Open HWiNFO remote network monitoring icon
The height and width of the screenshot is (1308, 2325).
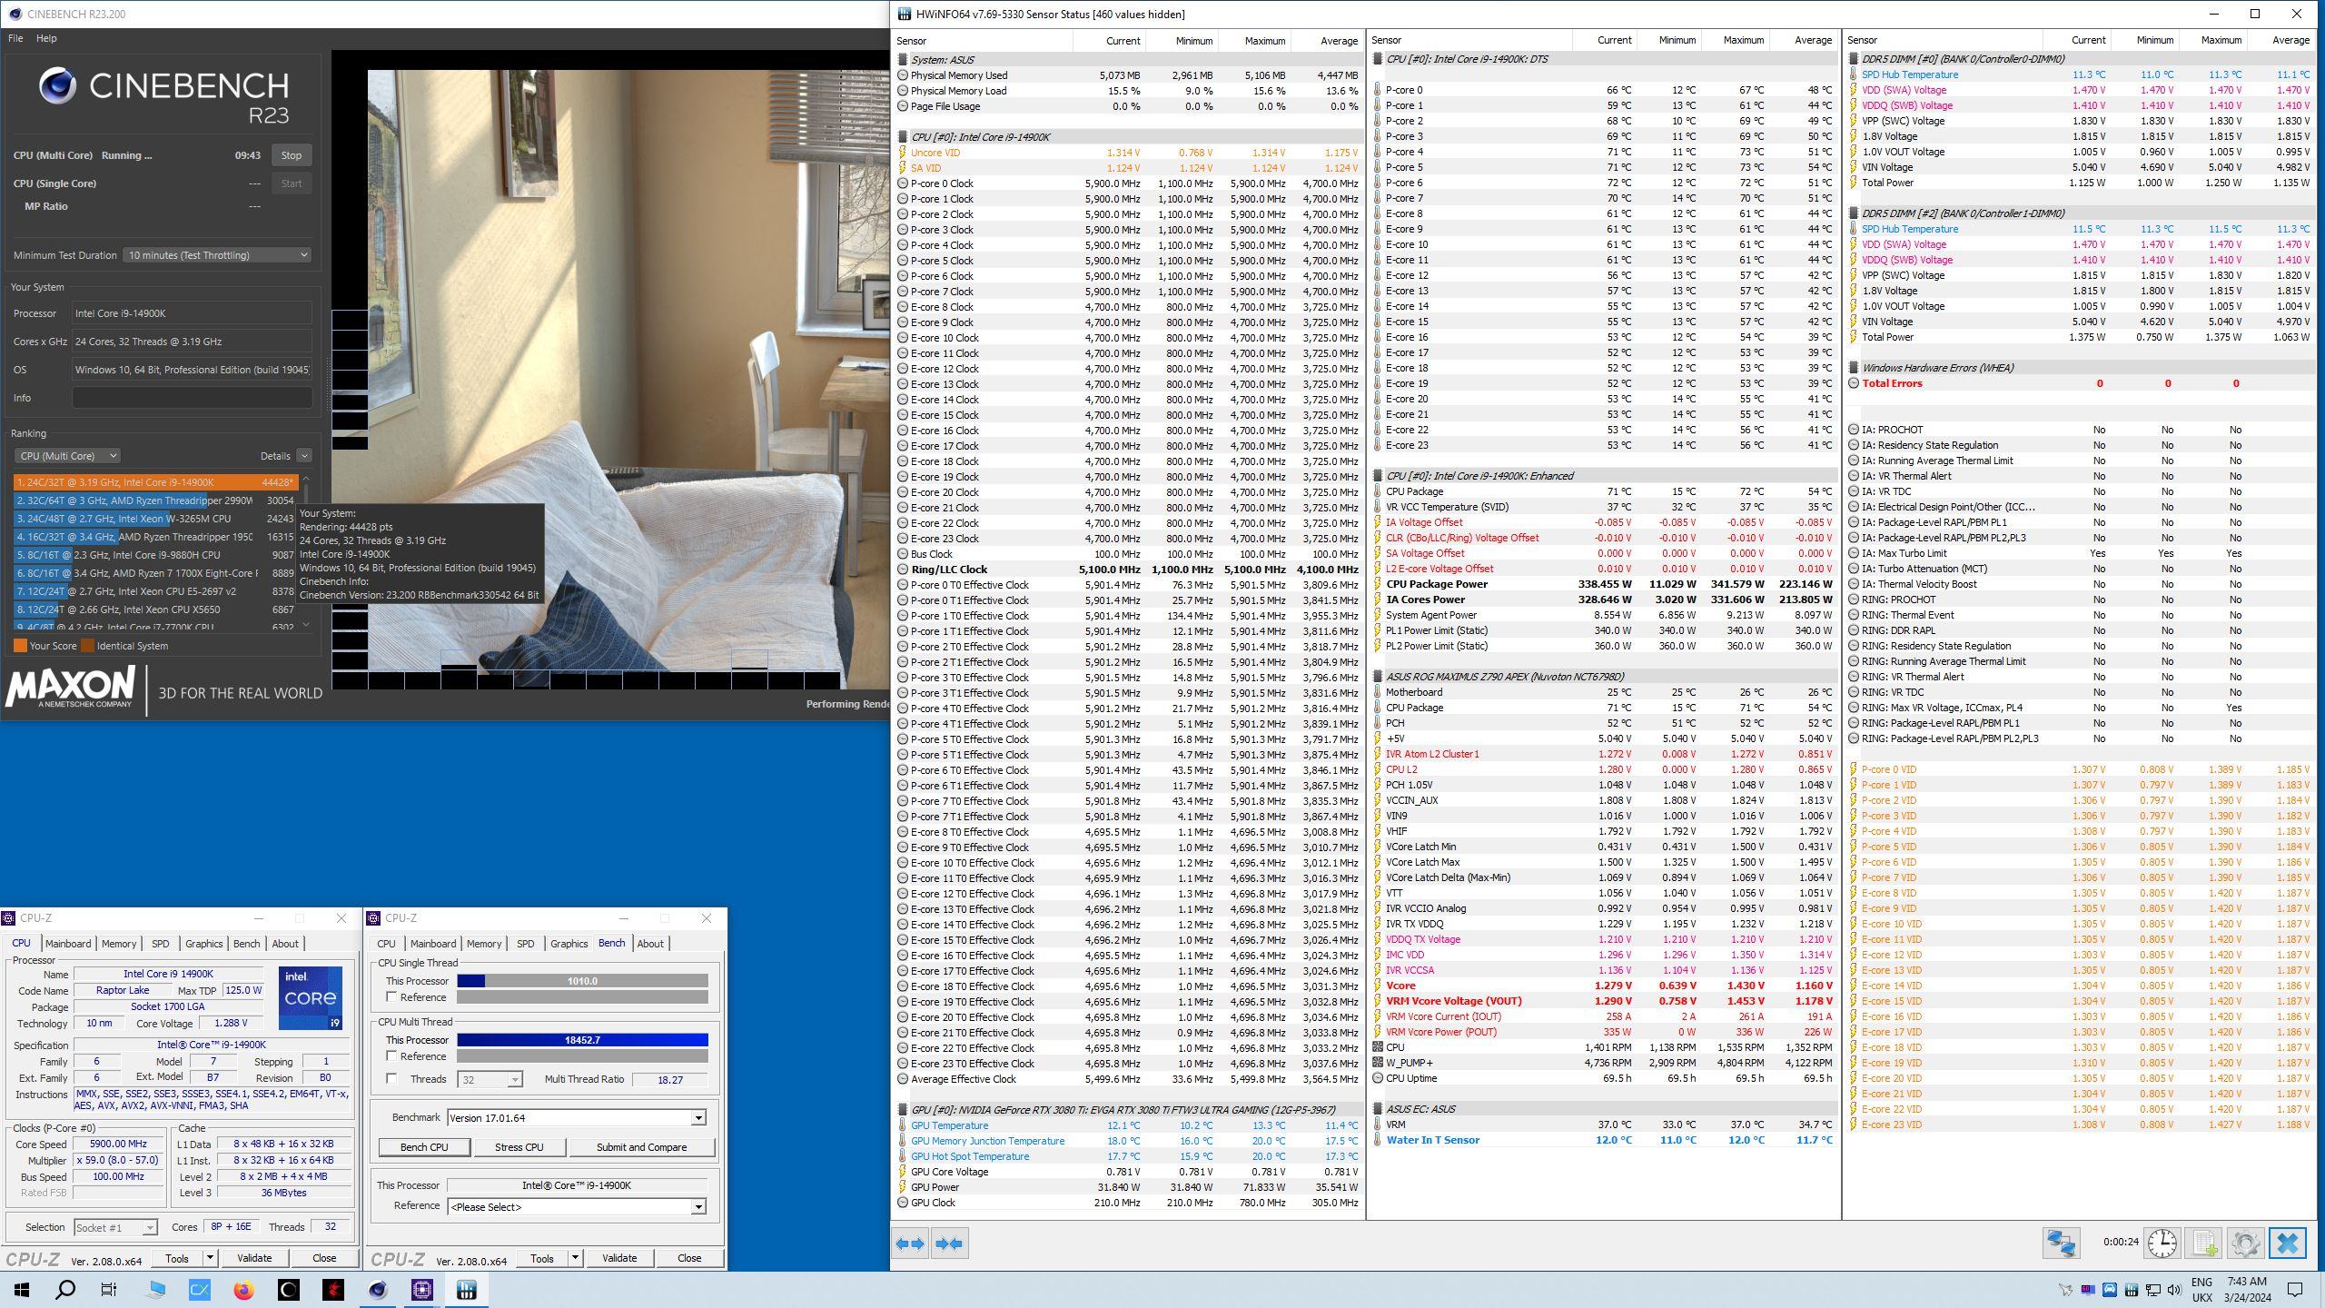(2061, 1243)
